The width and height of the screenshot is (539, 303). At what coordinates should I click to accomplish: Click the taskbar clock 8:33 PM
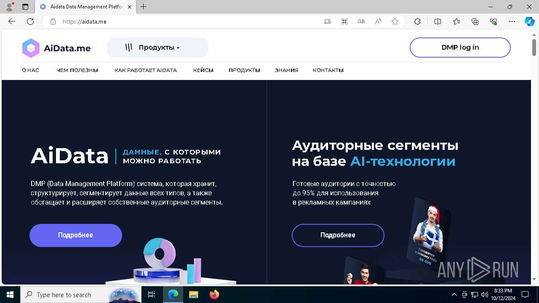coord(503,295)
